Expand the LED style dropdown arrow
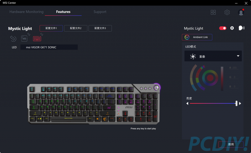251x153 pixels. [238, 56]
